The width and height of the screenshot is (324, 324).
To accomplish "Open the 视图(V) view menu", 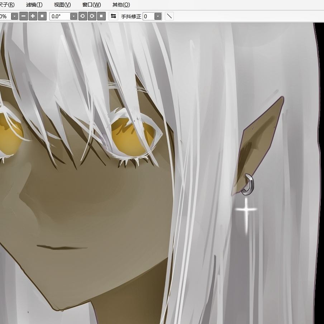I will (62, 5).
